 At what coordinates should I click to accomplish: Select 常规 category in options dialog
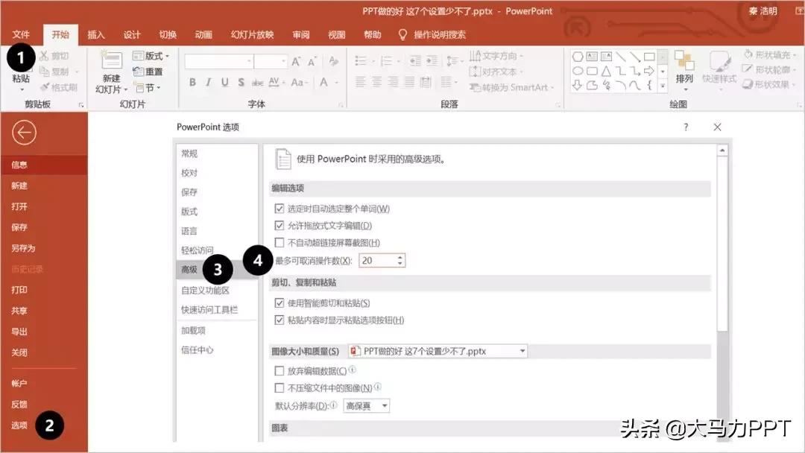point(189,153)
